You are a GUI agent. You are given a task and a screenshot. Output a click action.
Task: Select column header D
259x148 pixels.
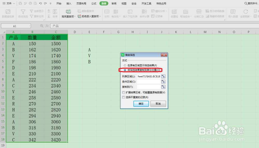click(75, 32)
